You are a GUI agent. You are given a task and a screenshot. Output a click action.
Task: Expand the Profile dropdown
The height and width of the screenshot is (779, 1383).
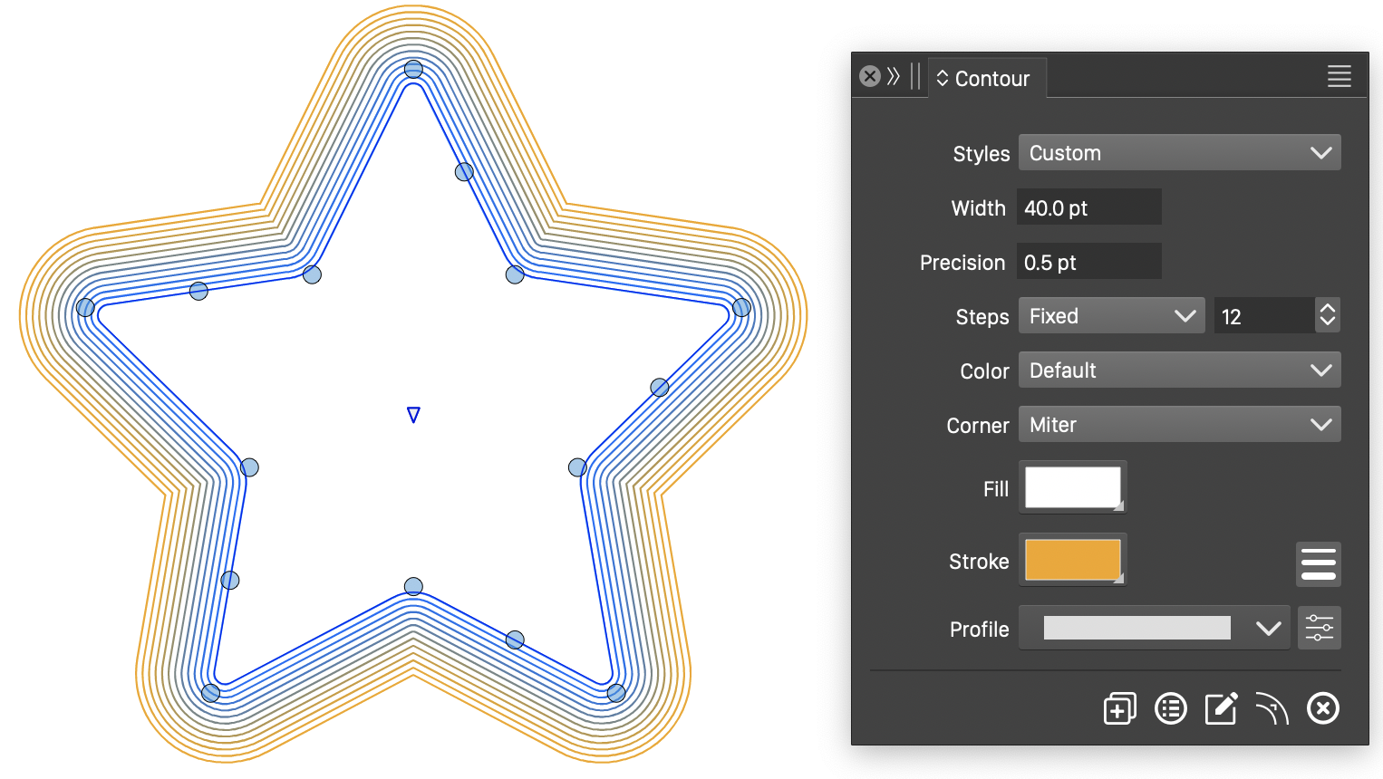tap(1155, 628)
